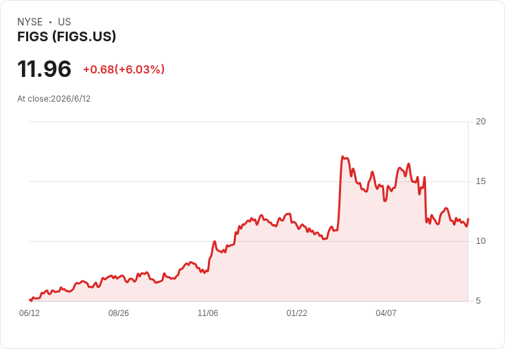Click the 20 price label on y-axis

click(480, 122)
